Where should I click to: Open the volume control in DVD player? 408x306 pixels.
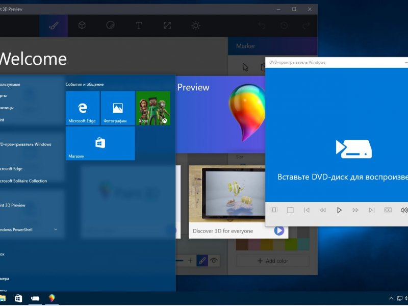[x=404, y=210]
